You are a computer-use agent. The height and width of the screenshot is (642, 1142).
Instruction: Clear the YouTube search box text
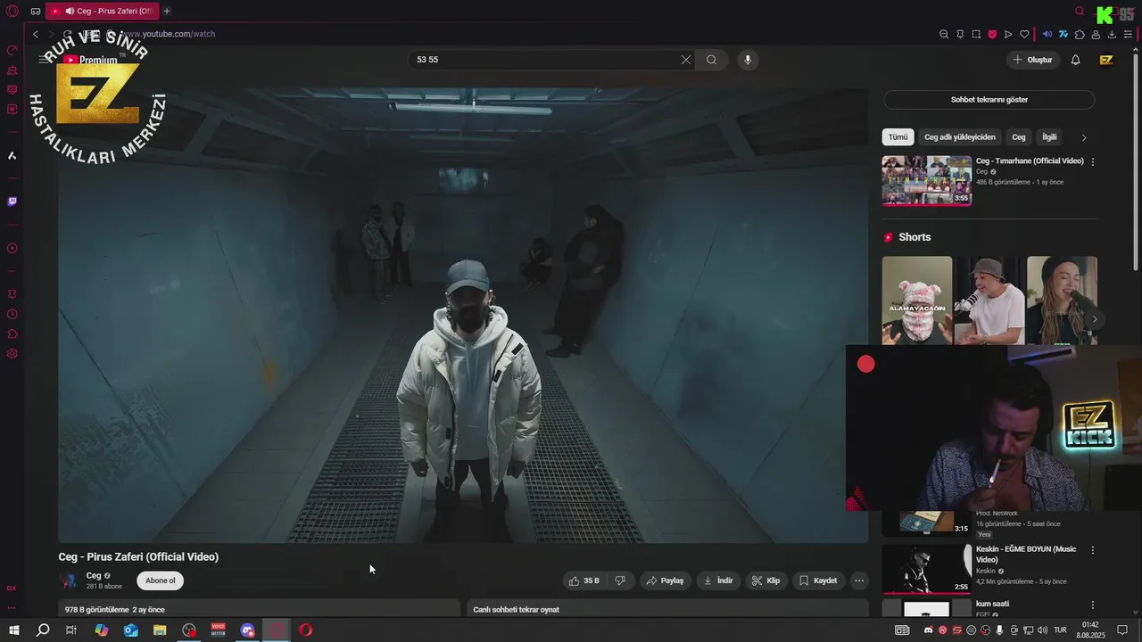(686, 60)
